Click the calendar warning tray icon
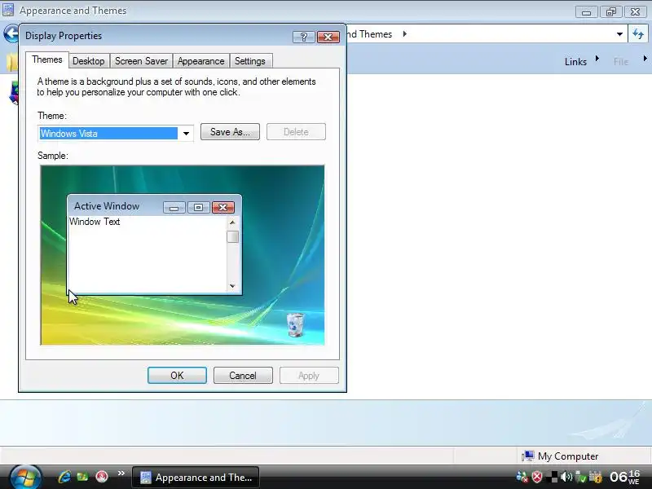652x489 pixels. click(x=596, y=477)
